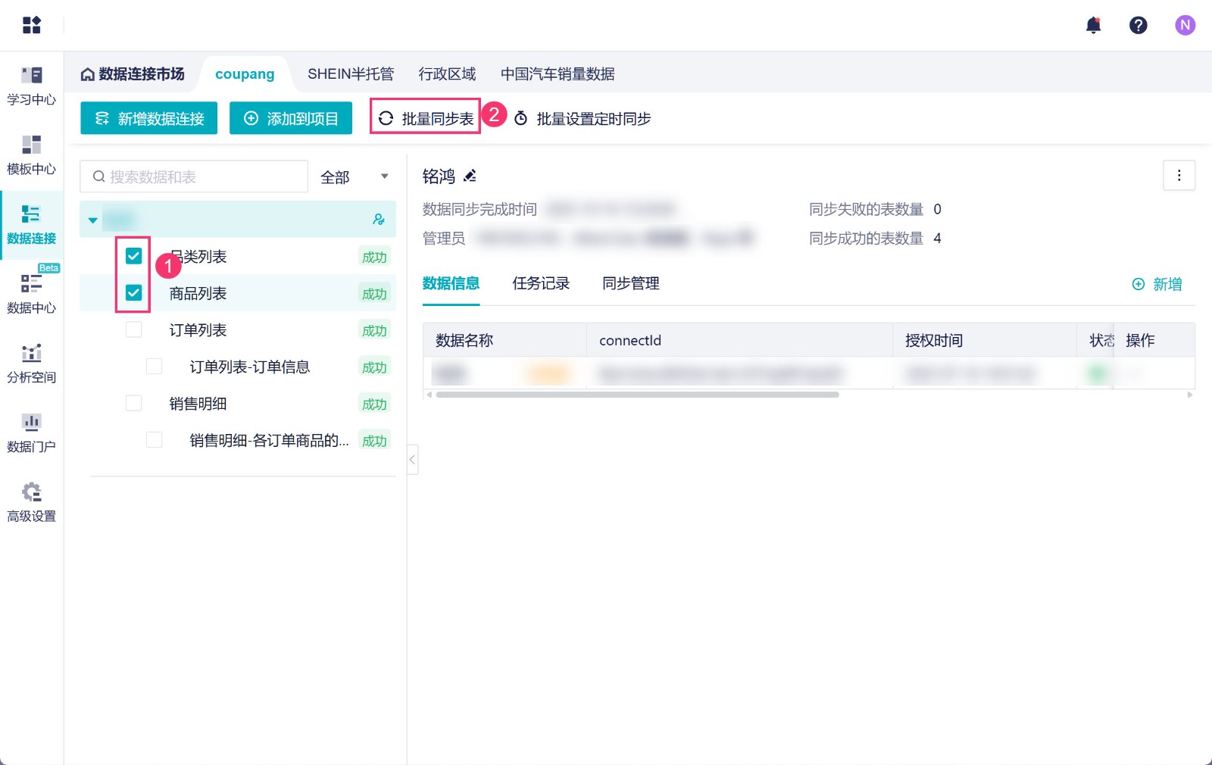Open the app grid logo icon
Viewport: 1212px width, 765px height.
point(32,26)
